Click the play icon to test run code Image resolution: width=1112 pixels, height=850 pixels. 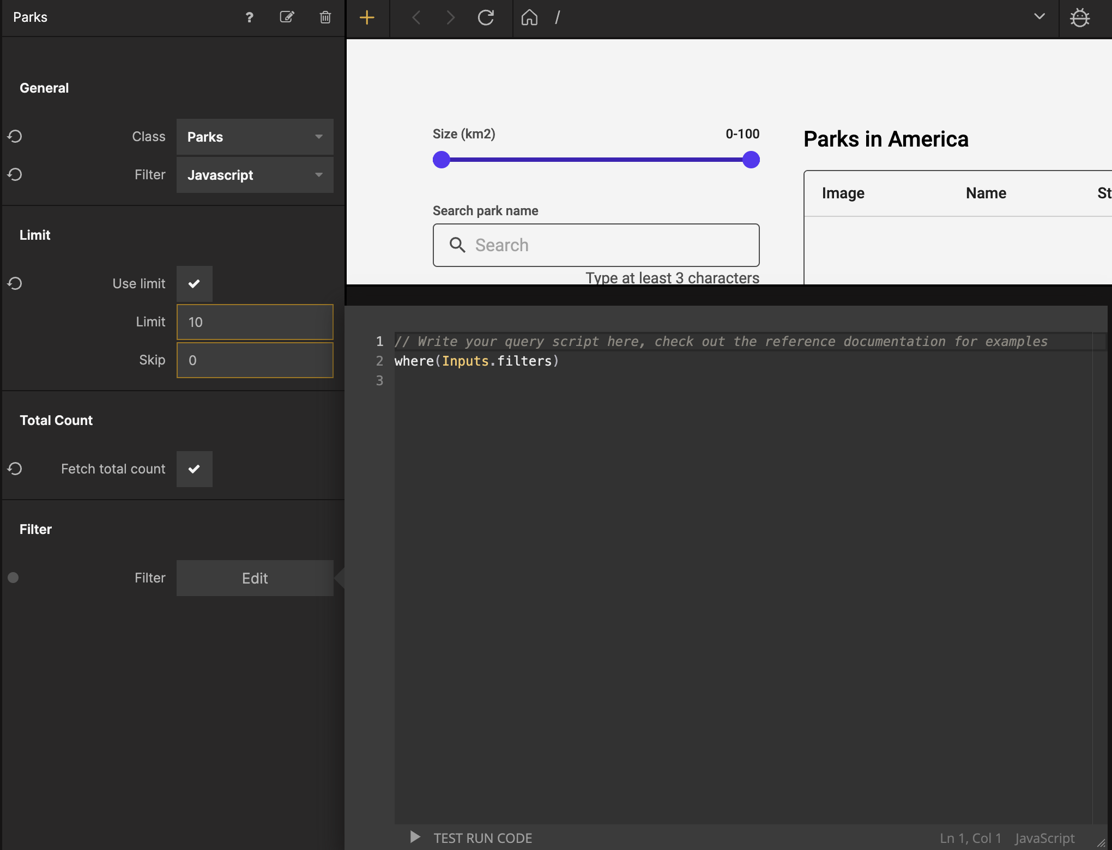click(x=415, y=837)
